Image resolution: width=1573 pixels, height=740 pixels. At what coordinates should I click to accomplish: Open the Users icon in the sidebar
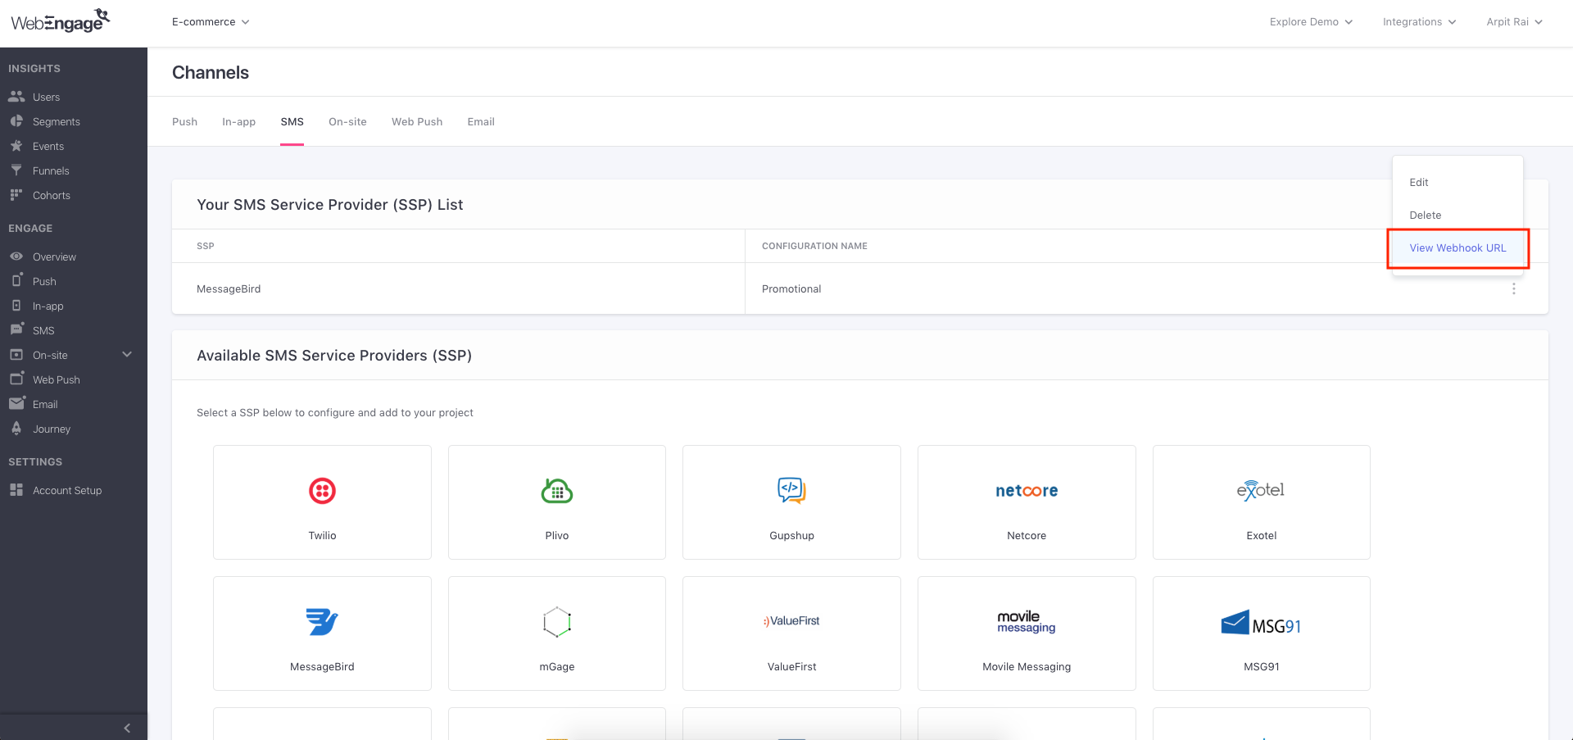coord(16,97)
